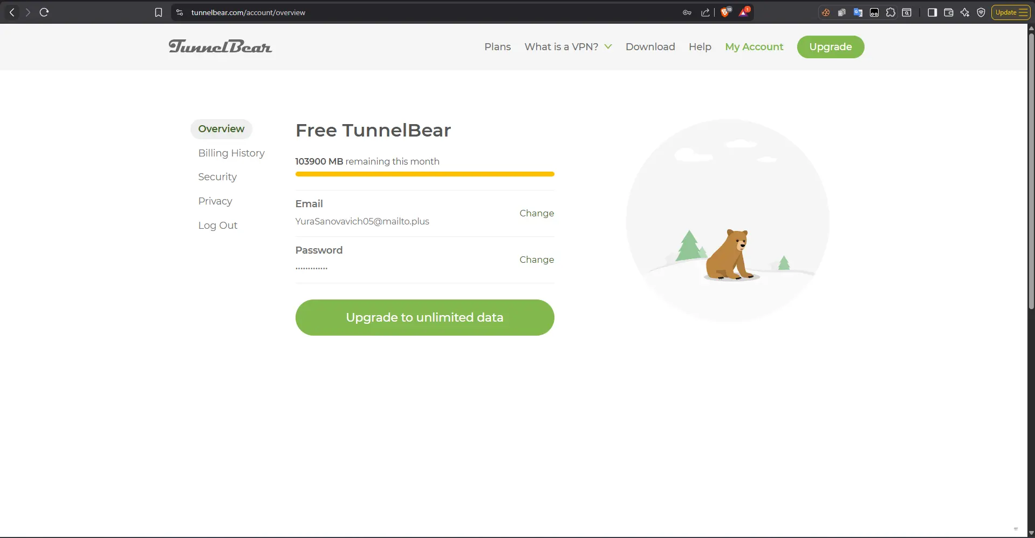Toggle the browser sidebar panel
1035x538 pixels.
coord(932,12)
